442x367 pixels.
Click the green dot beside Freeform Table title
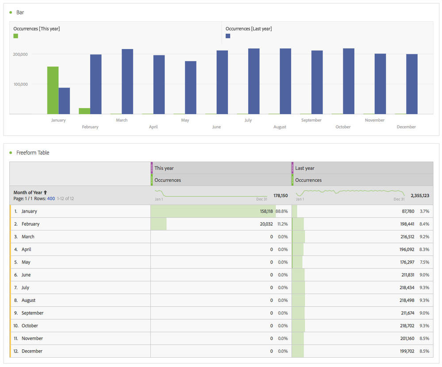point(11,153)
